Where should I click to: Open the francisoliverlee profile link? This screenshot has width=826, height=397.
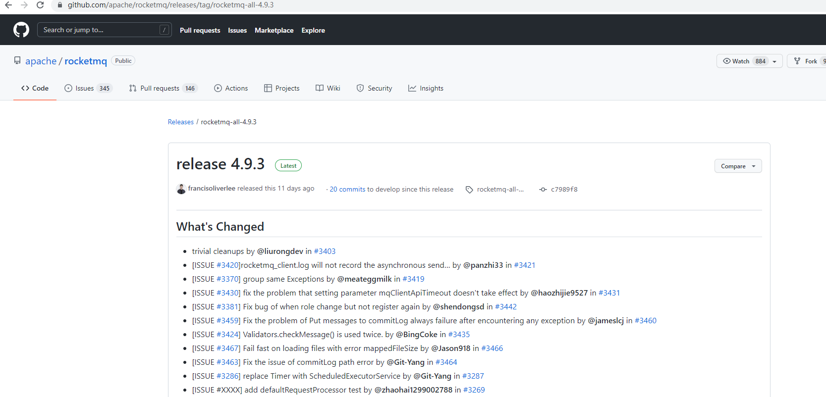click(212, 189)
